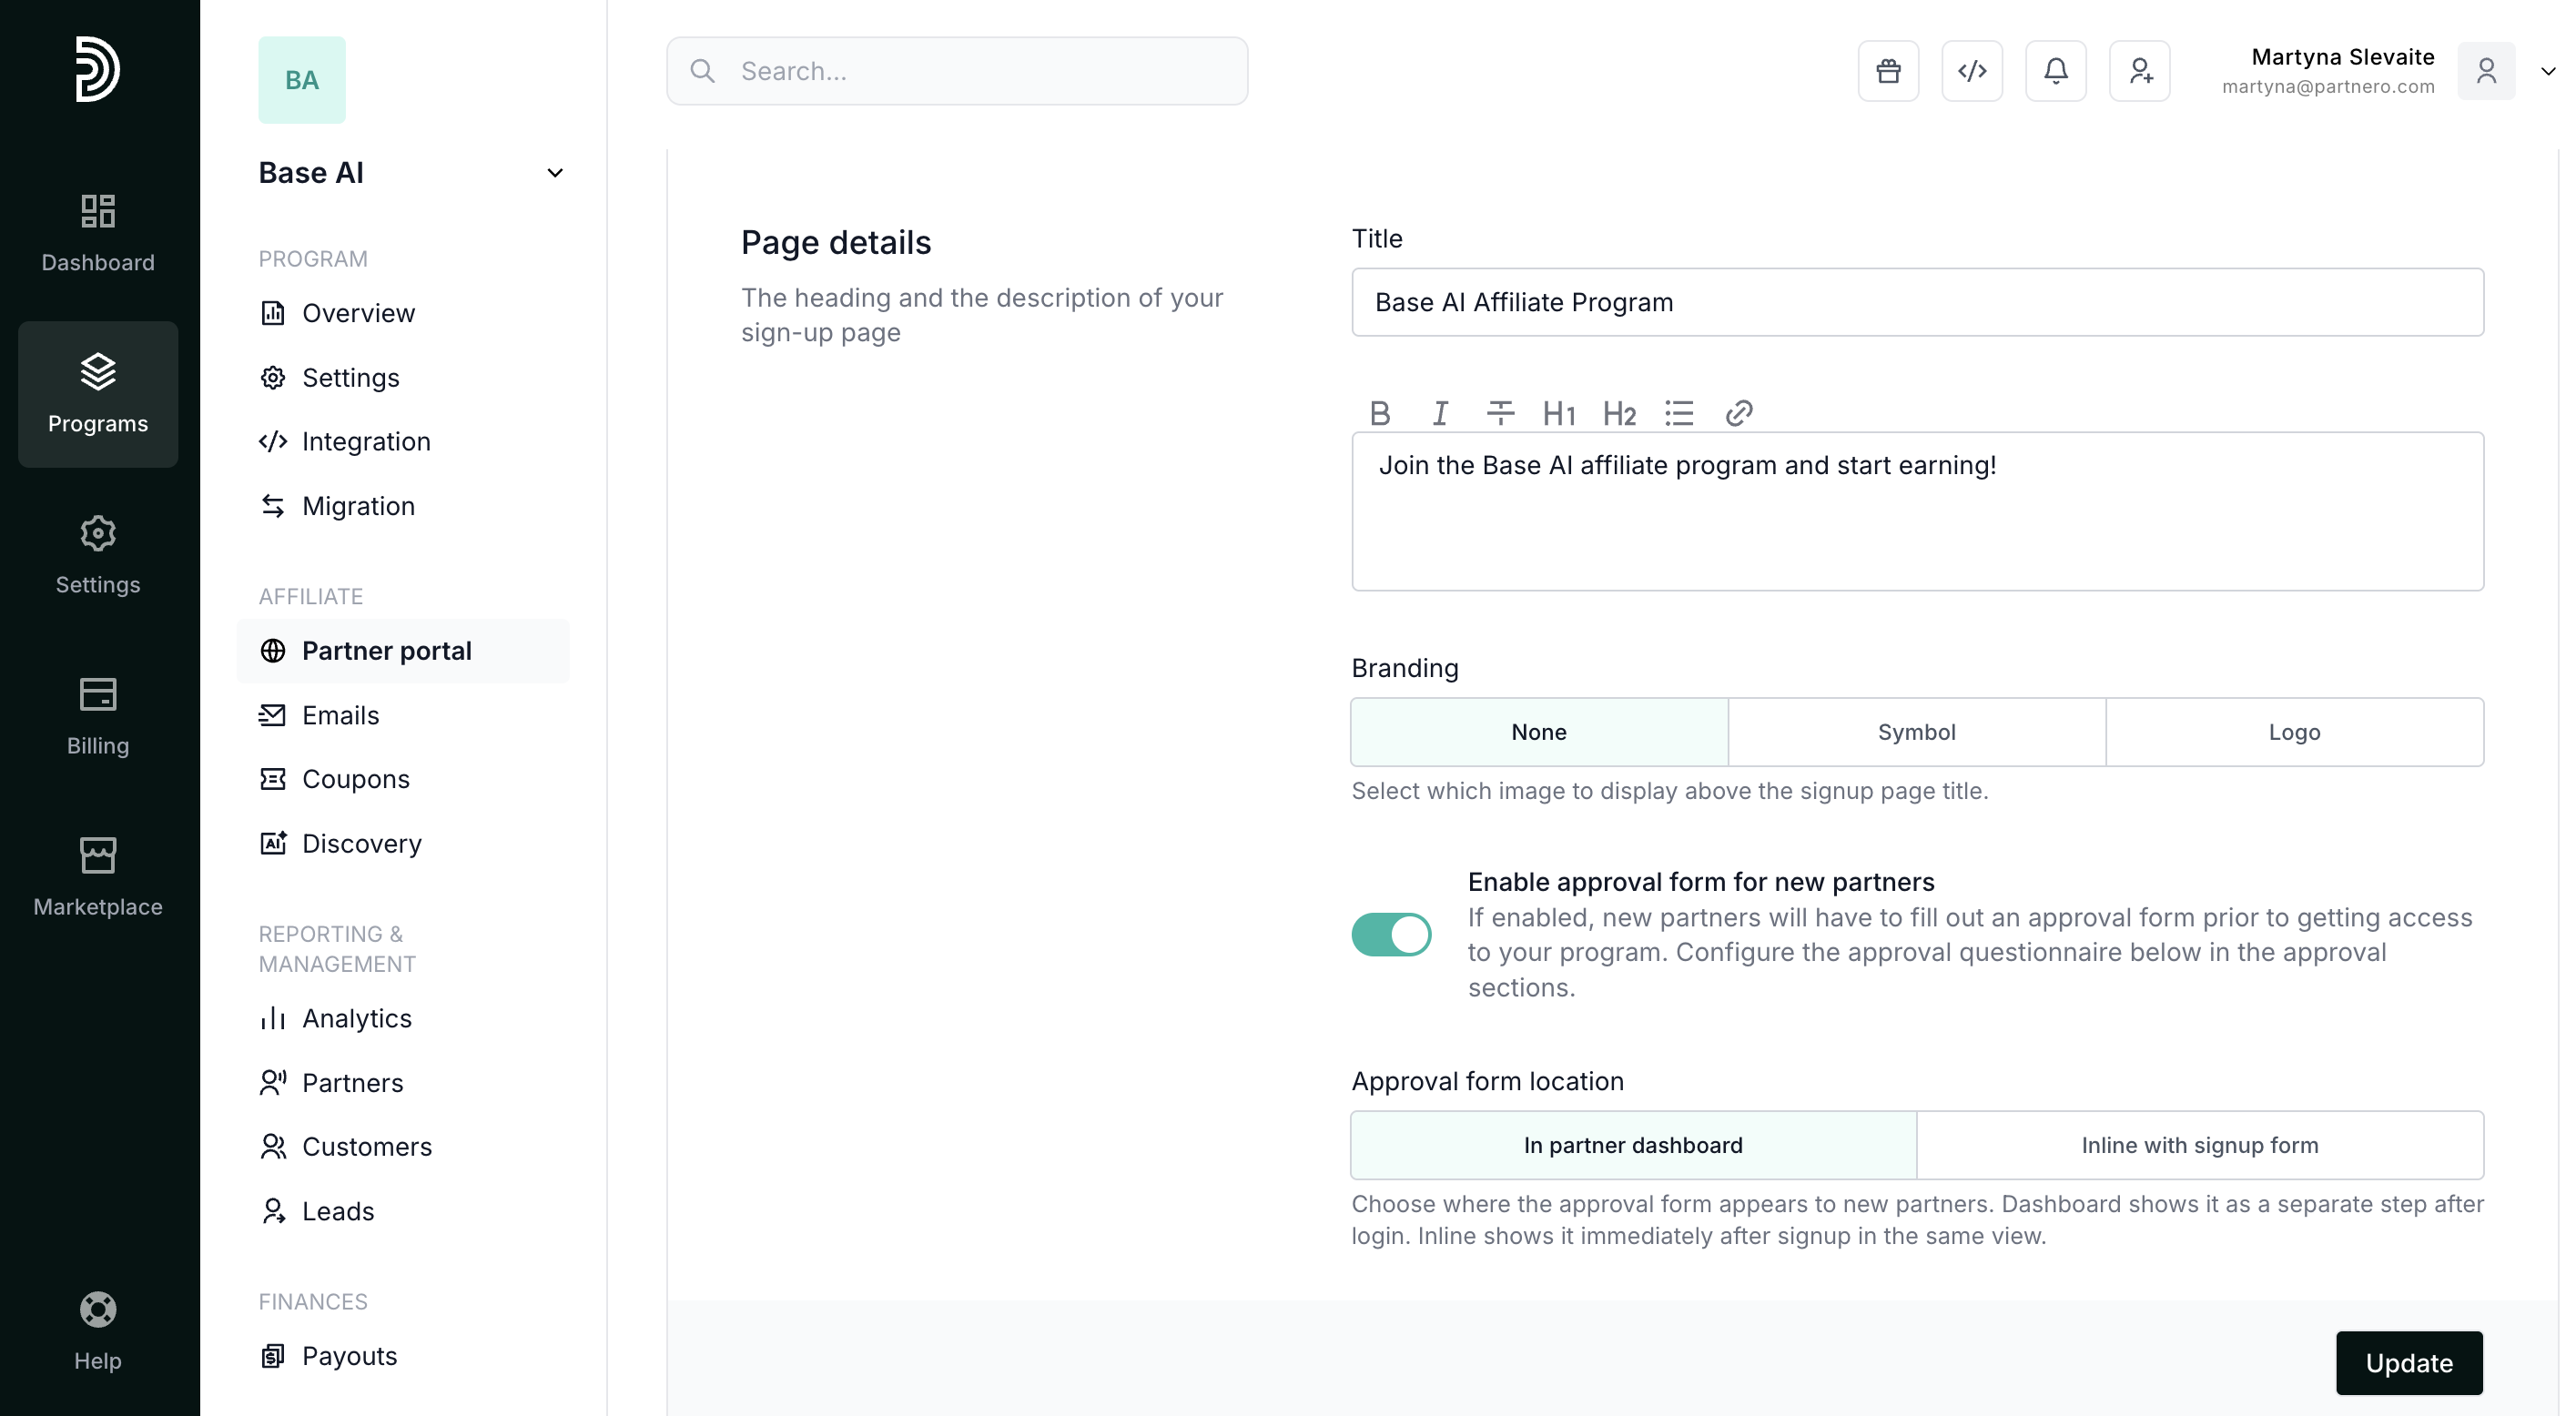The width and height of the screenshot is (2576, 1416).
Task: Open Coupons in the sidebar menu
Action: click(x=355, y=779)
